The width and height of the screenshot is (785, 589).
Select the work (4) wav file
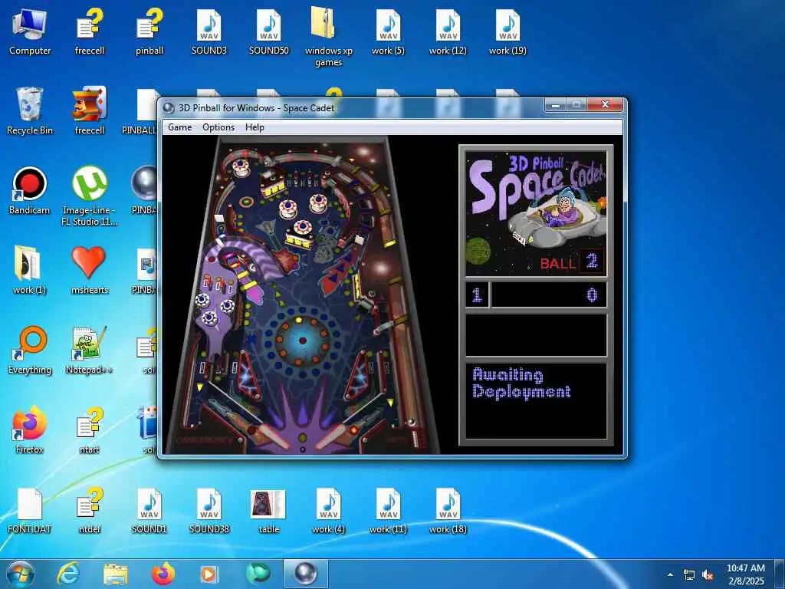tap(328, 510)
